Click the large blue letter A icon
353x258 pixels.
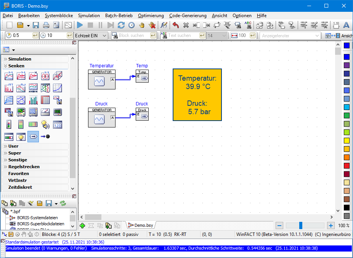346,25
